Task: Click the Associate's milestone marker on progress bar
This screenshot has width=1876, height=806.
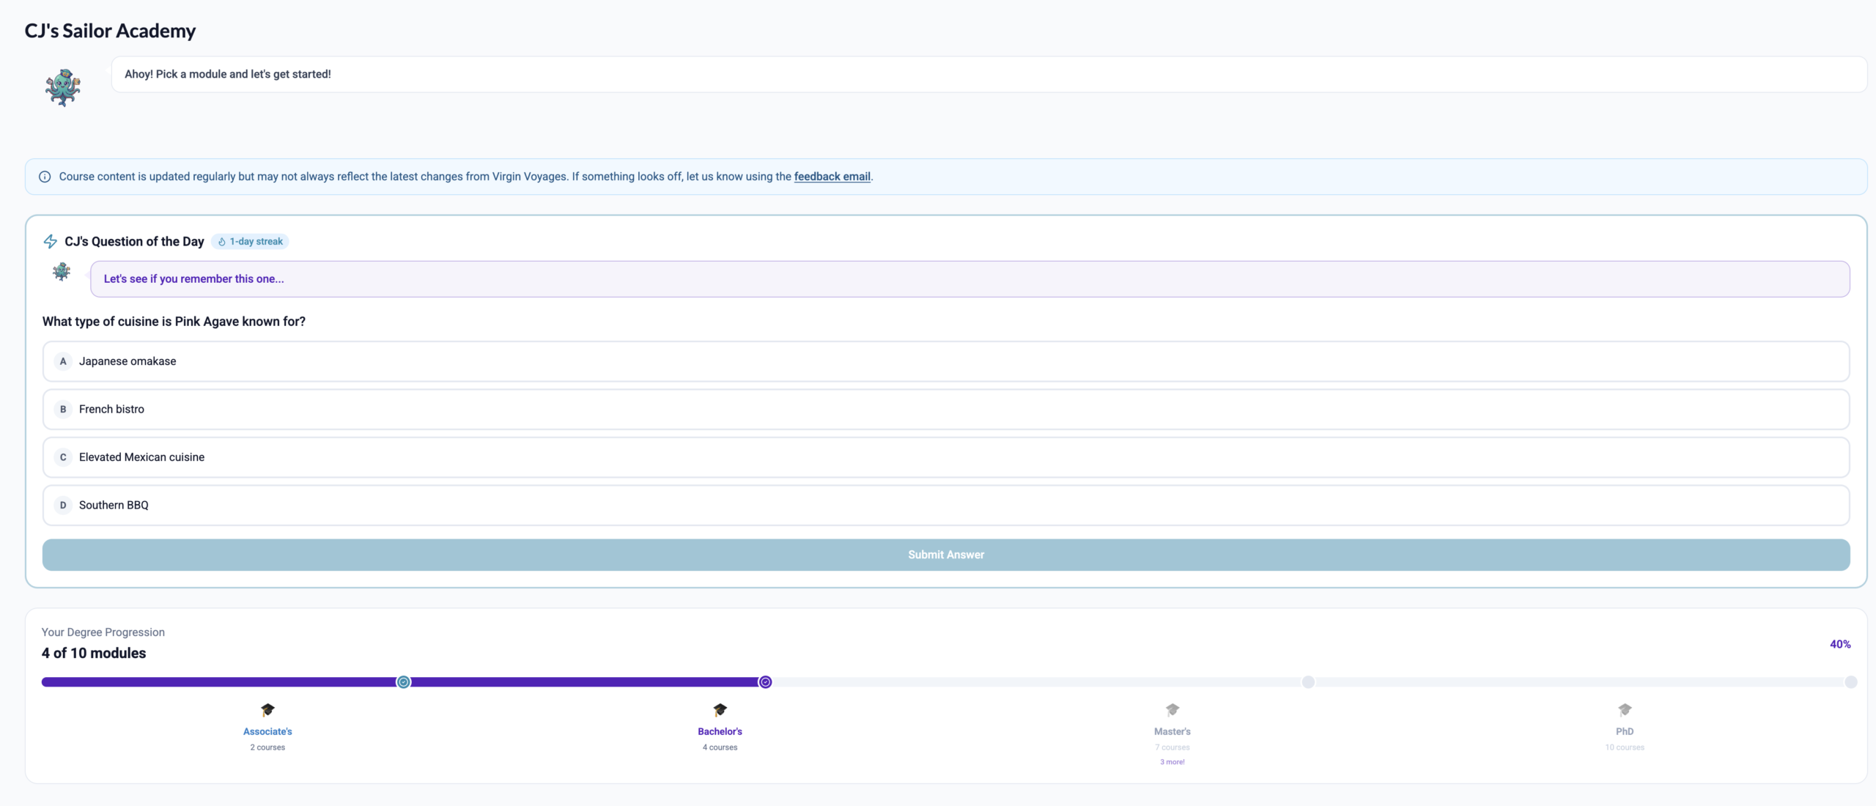Action: coord(404,682)
